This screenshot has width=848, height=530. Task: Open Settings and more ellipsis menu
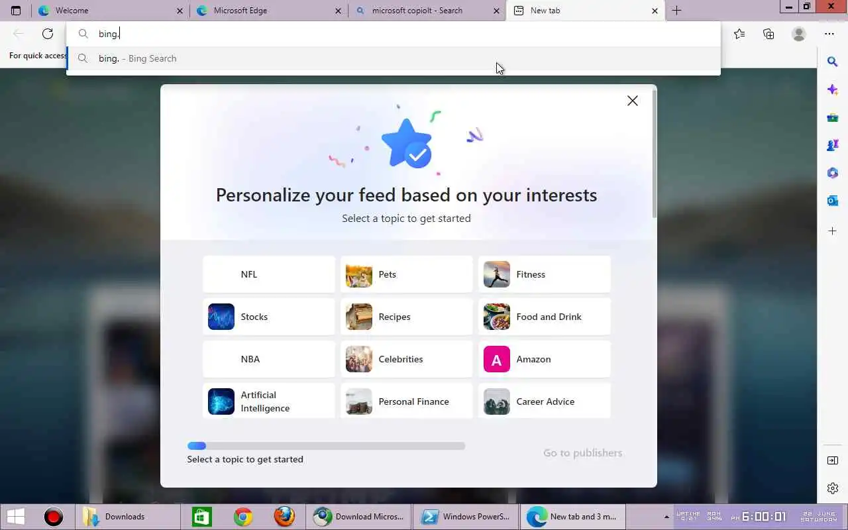[x=829, y=34]
